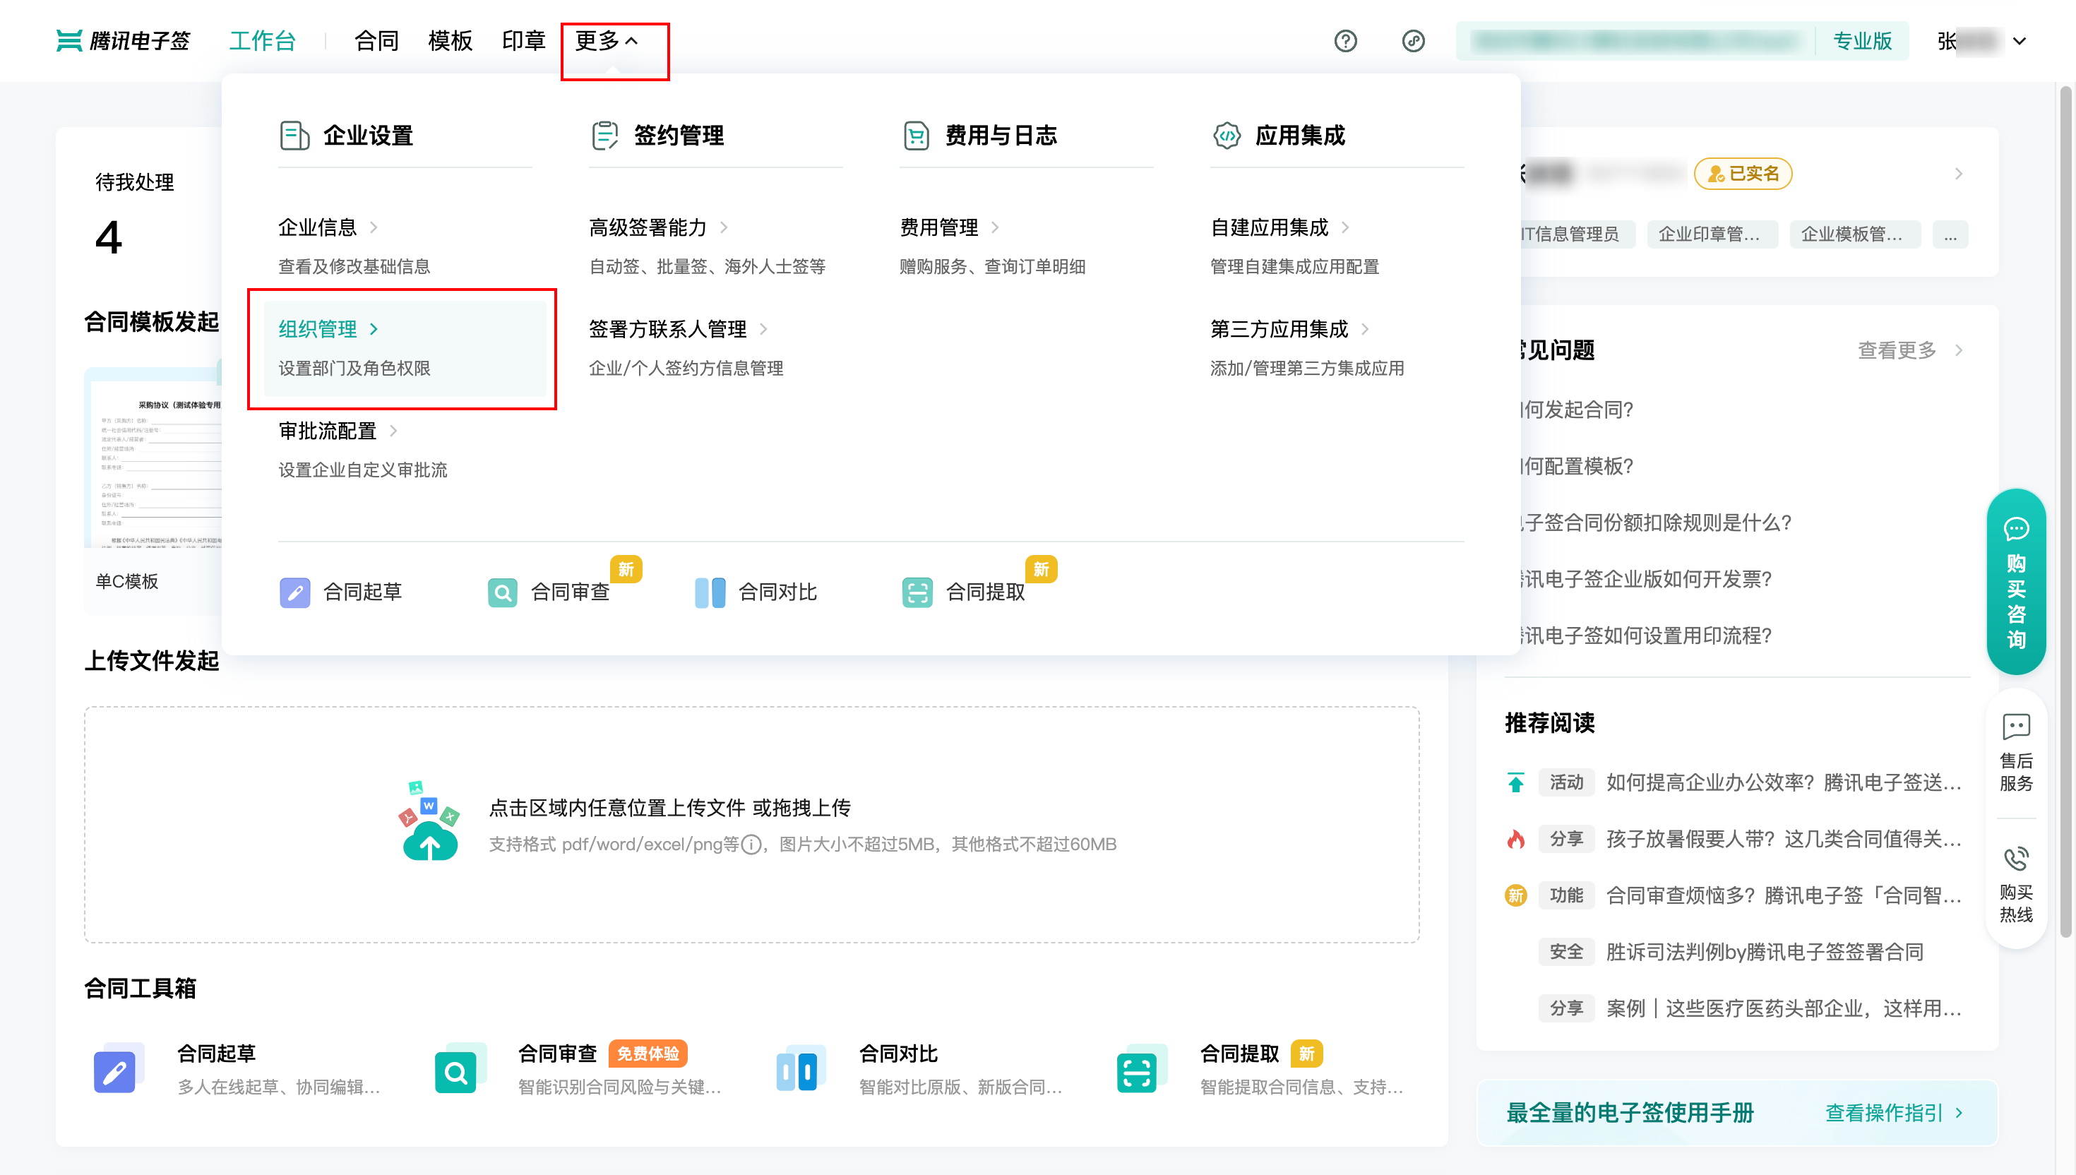Click the page vertical scrollbar

2065,512
